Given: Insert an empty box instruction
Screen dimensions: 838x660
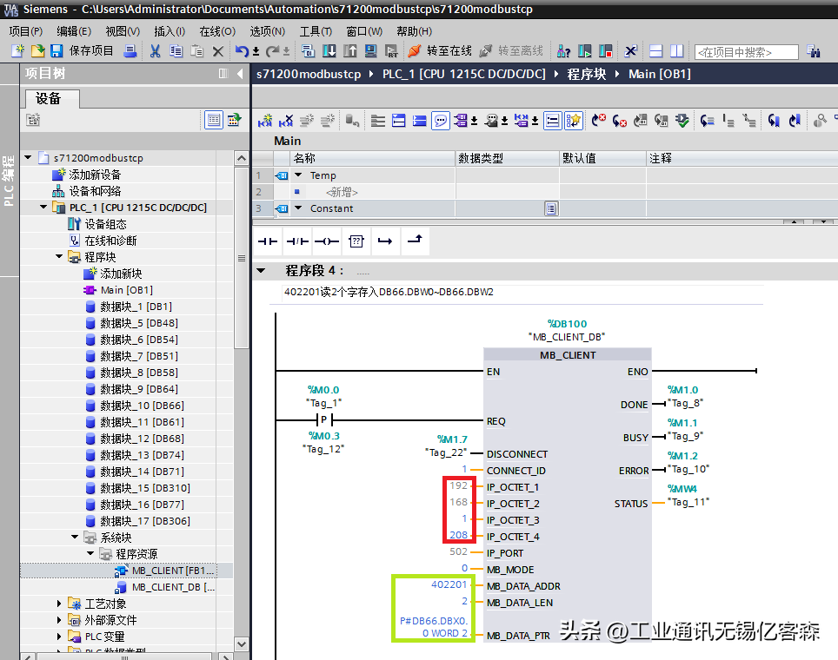Looking at the screenshot, I should 356,241.
